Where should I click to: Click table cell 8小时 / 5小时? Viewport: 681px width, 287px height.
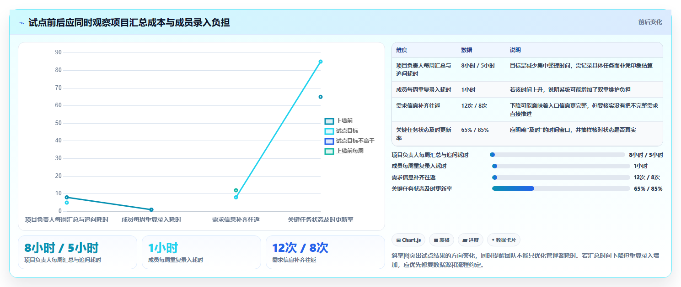click(478, 66)
